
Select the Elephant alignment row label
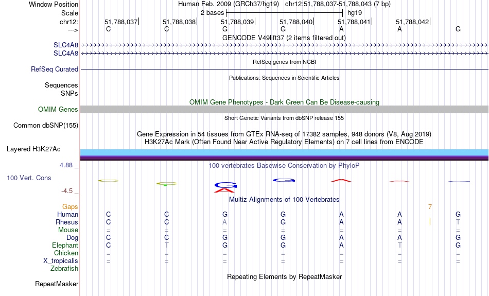[65, 246]
